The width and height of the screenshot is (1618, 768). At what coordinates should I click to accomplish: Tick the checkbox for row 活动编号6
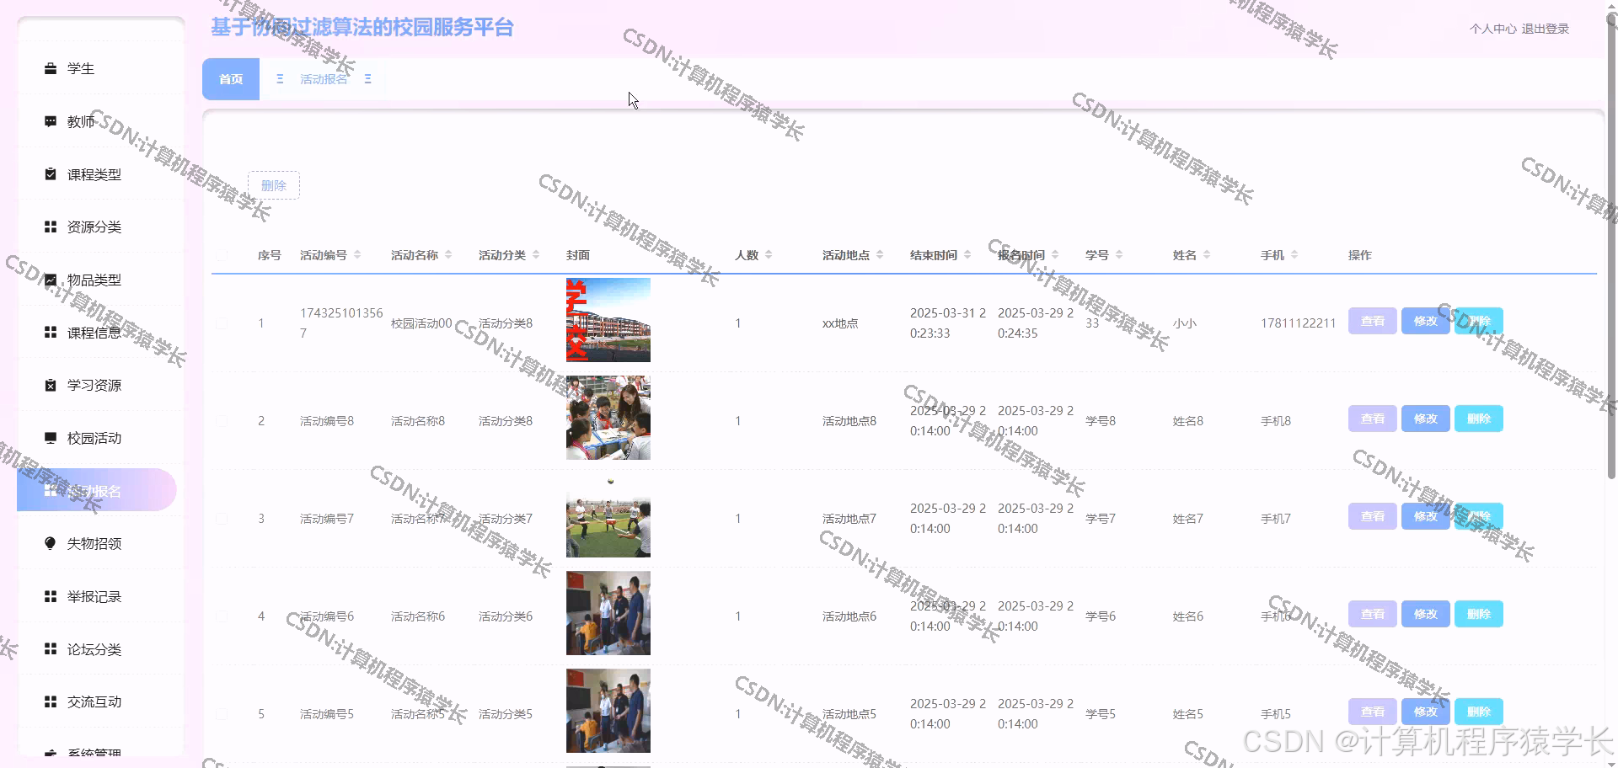point(222,616)
